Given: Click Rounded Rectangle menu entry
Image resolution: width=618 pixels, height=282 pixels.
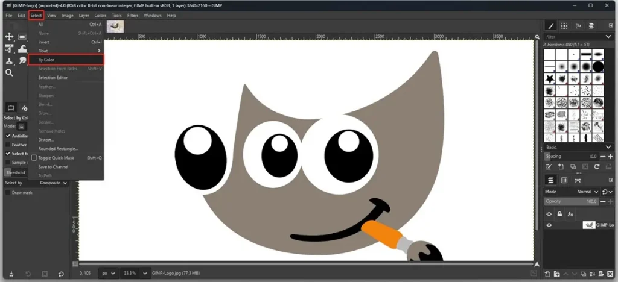Looking at the screenshot, I should [58, 148].
